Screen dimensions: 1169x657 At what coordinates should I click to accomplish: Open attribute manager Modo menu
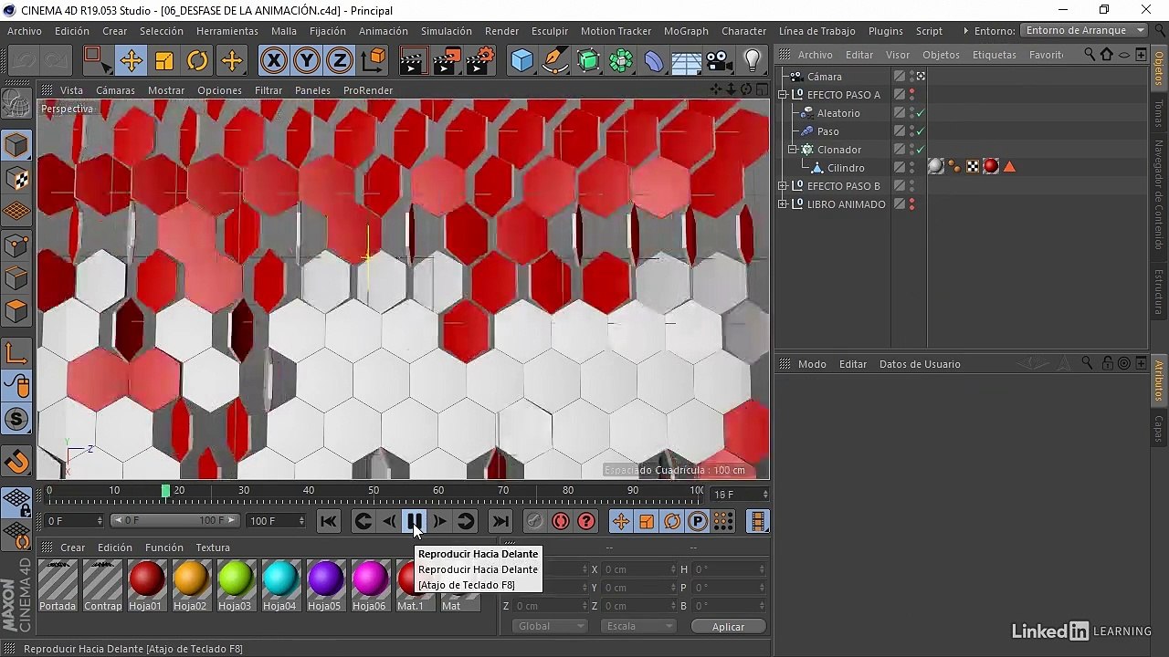(812, 364)
